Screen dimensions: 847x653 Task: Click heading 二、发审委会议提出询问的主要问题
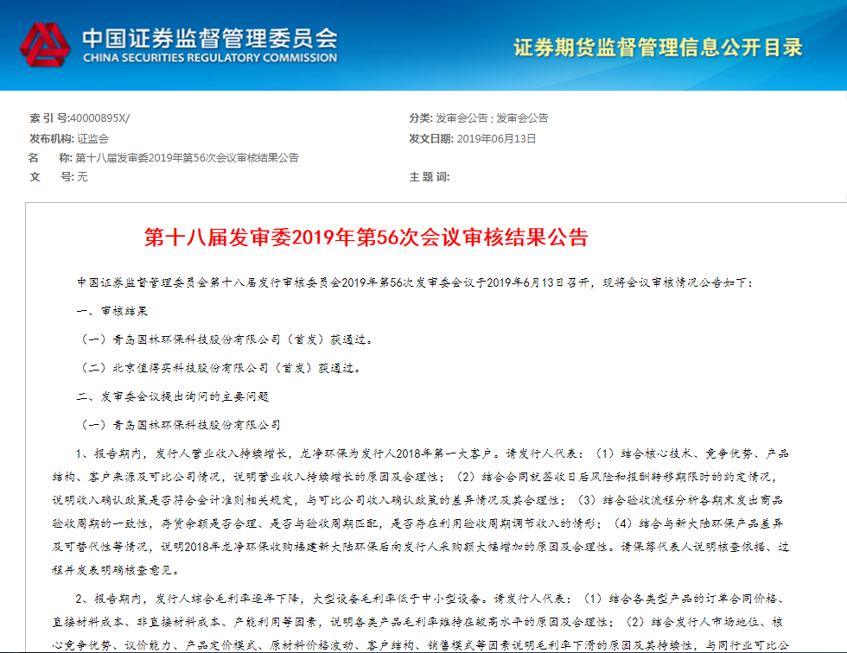tap(173, 396)
